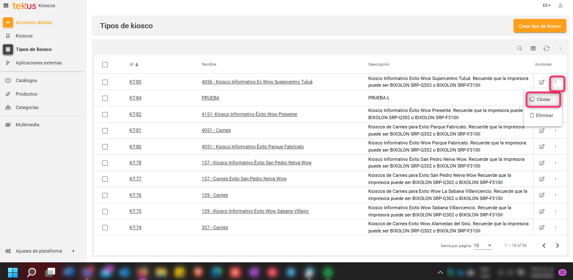Open three-dot actions menu for KT-78
Screen dimensions: 573x280
click(555, 163)
